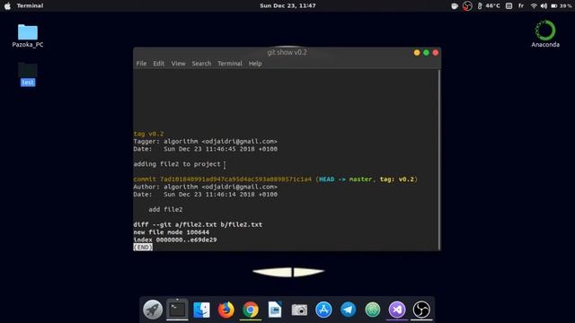This screenshot has width=575, height=323.
Task: Open the App Store icon in dock
Action: pyautogui.click(x=323, y=310)
